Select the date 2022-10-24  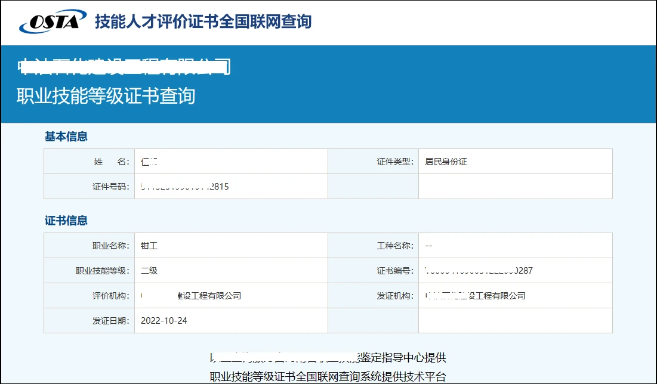pyautogui.click(x=164, y=321)
